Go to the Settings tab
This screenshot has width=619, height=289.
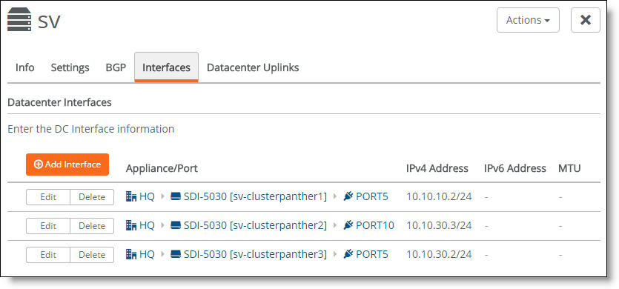[x=70, y=67]
